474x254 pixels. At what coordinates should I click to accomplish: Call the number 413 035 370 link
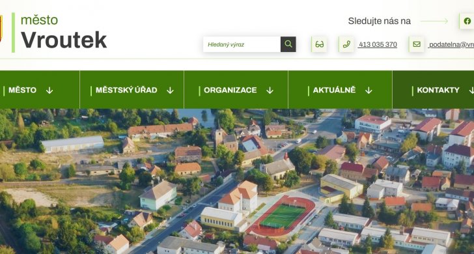[x=377, y=45]
